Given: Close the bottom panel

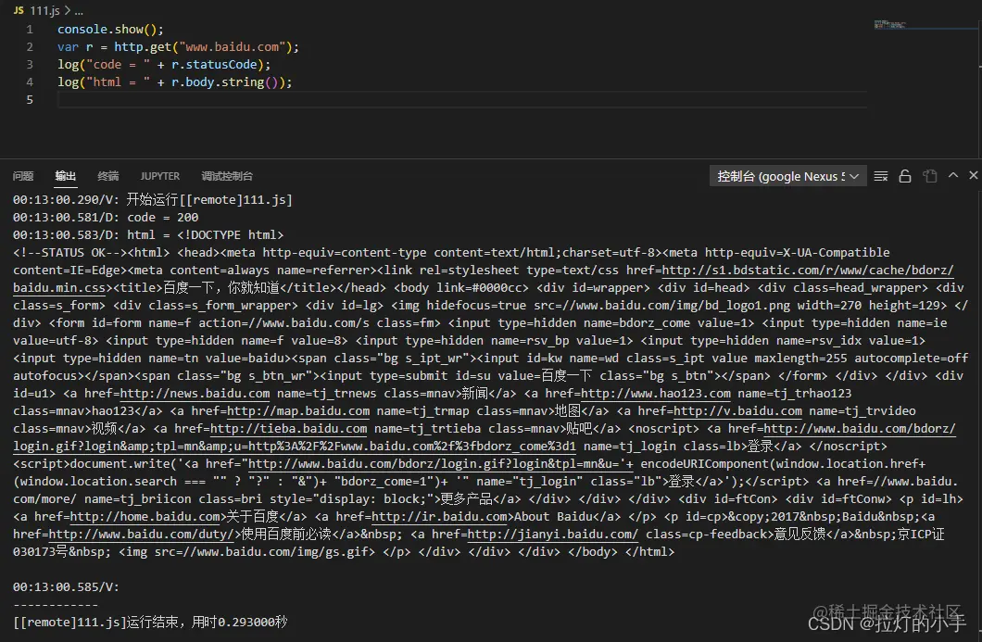Looking at the screenshot, I should coord(974,175).
